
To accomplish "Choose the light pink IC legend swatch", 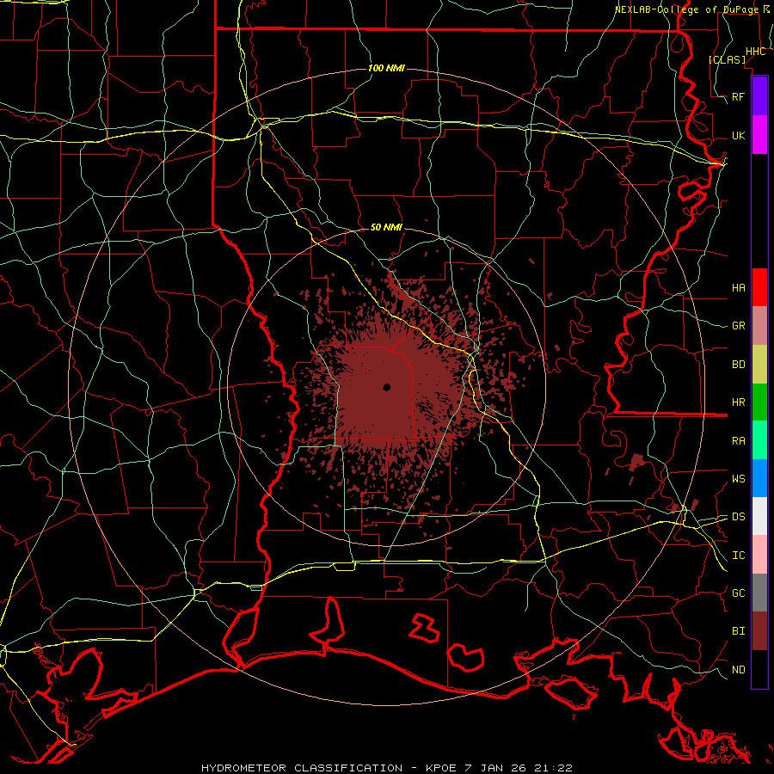I will (759, 555).
